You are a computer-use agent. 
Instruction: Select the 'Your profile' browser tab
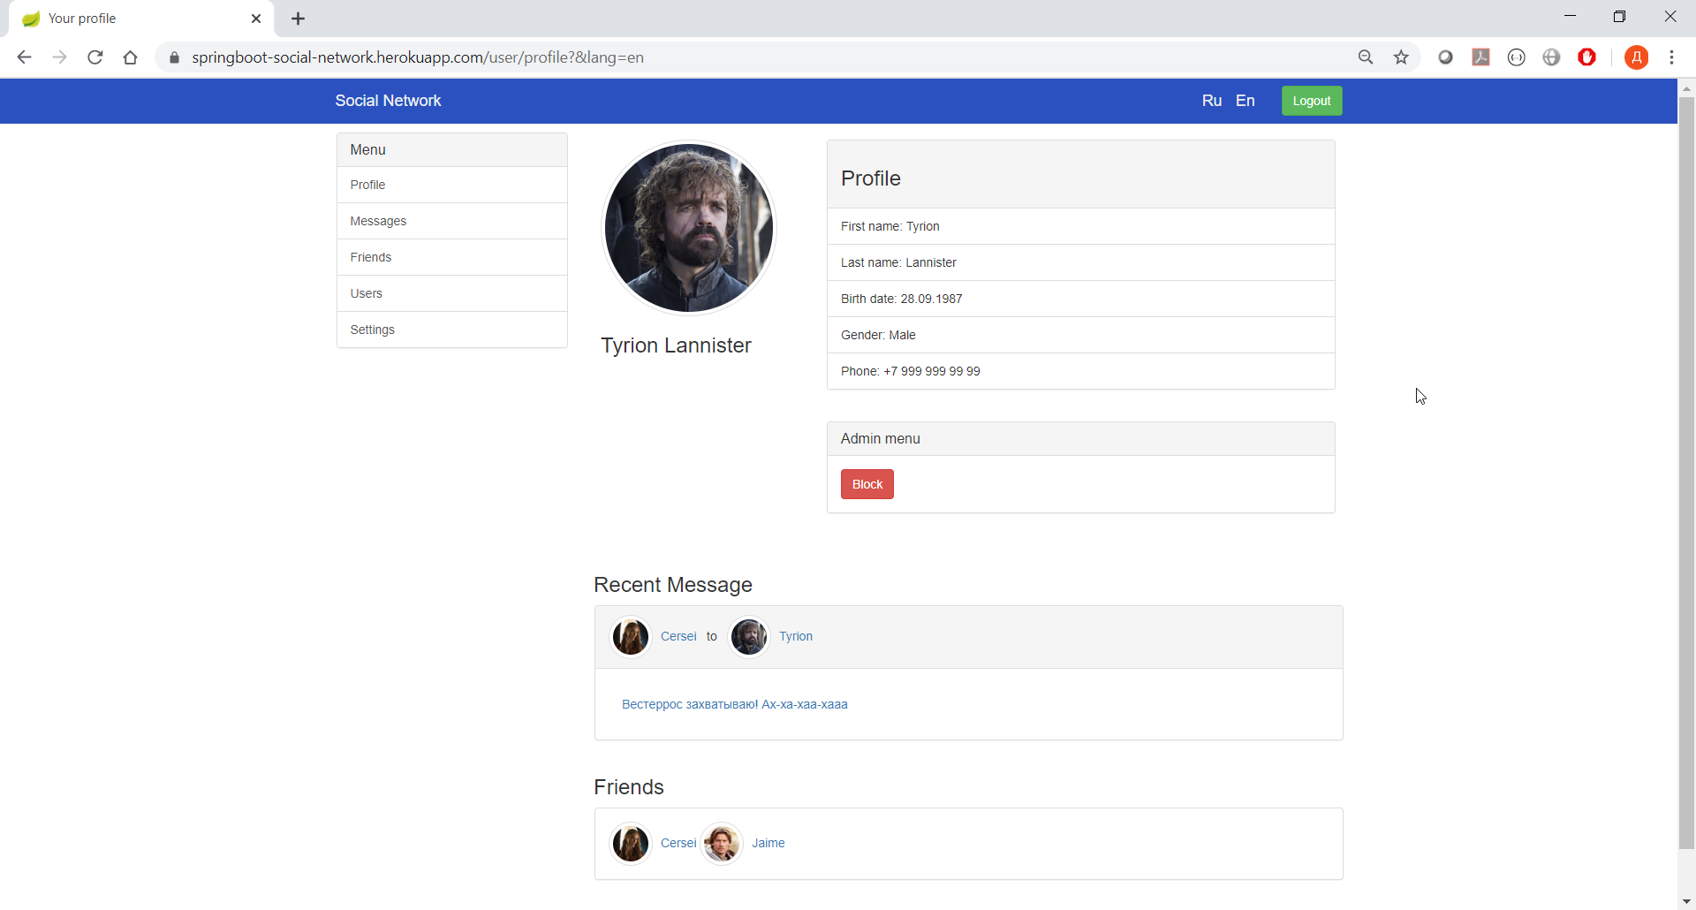(141, 19)
